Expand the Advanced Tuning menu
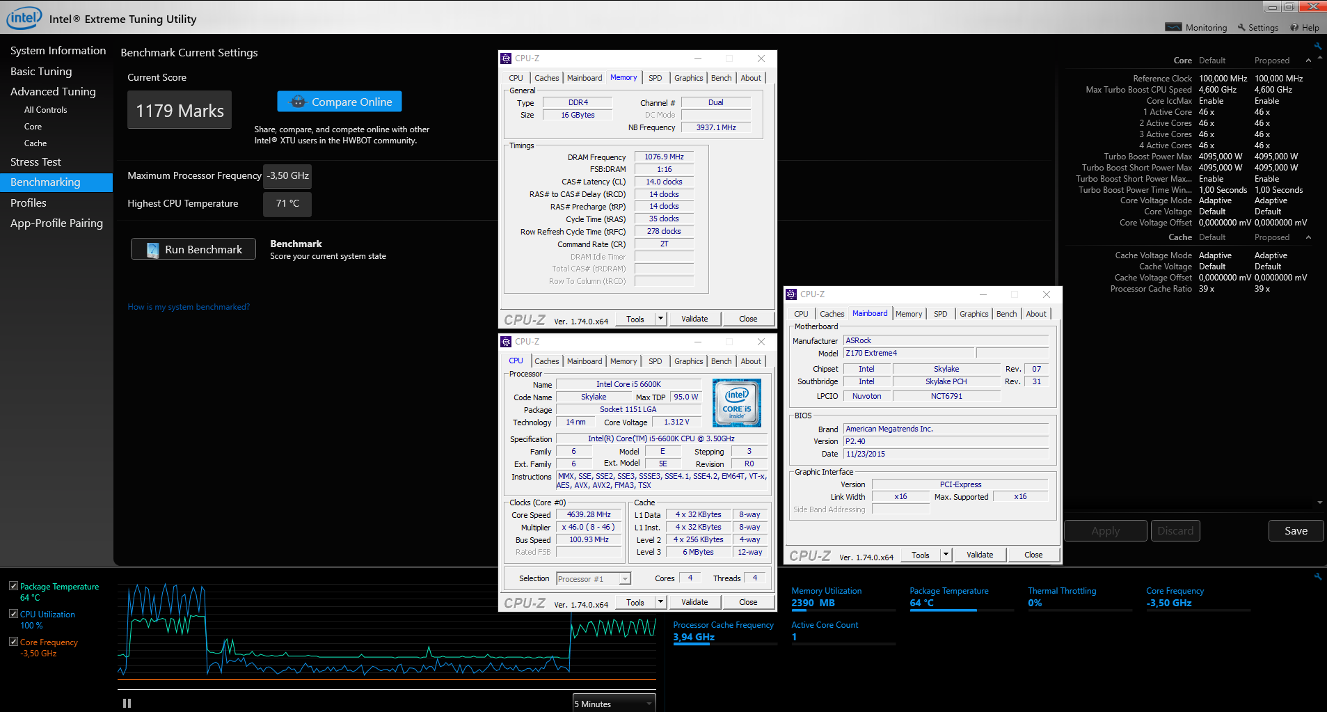 click(53, 92)
